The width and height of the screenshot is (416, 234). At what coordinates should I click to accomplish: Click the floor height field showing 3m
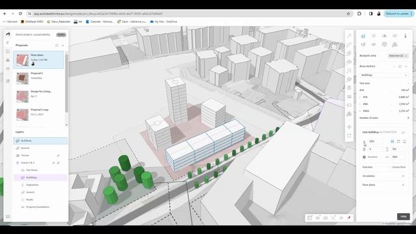tap(398, 149)
